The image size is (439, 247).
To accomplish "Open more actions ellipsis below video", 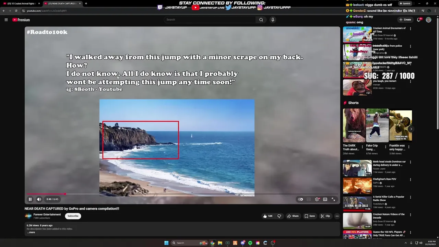I will (x=337, y=216).
